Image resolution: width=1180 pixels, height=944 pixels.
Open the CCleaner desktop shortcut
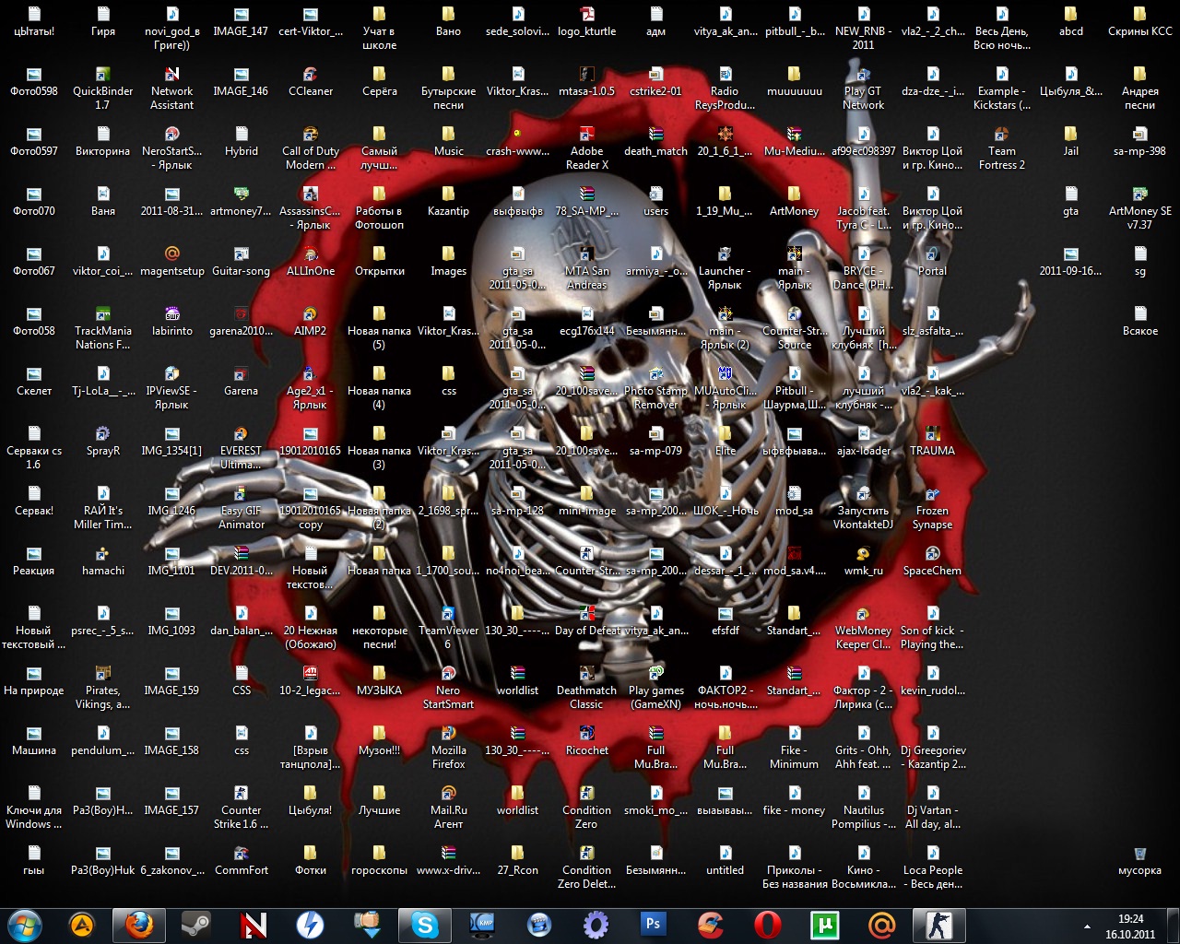tap(311, 82)
